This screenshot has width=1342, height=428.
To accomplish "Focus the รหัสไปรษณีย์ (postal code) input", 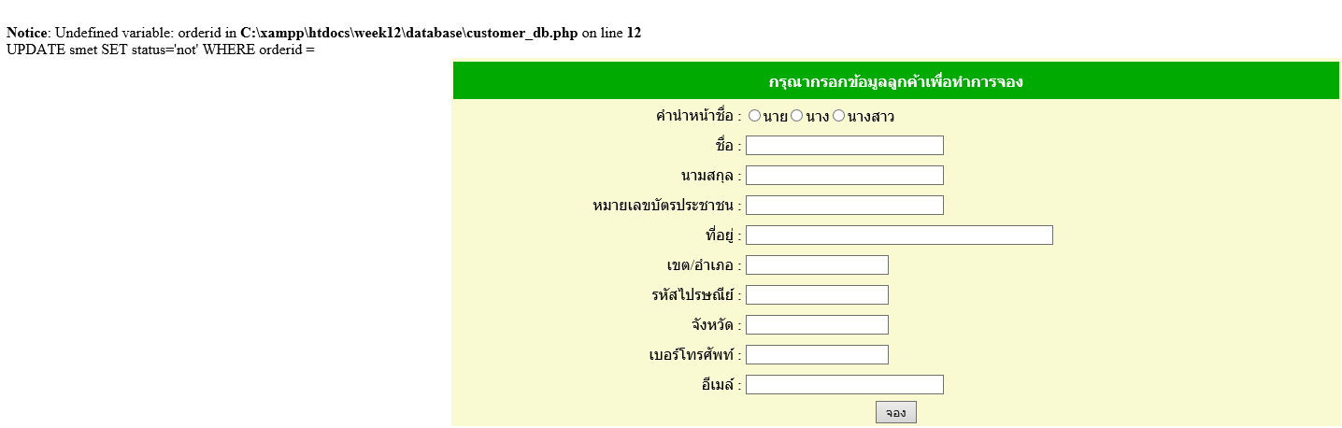I will pyautogui.click(x=817, y=295).
